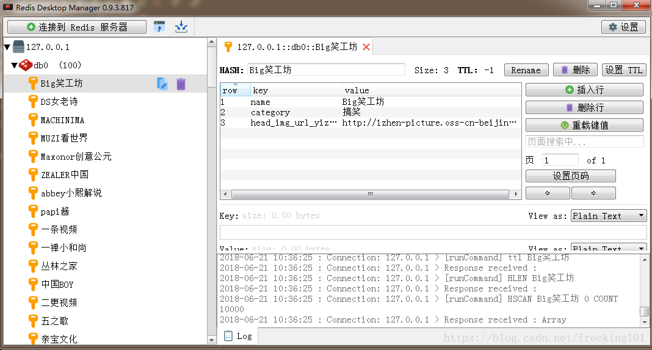
Task: Click the 设置页码 button
Action: pos(570,176)
